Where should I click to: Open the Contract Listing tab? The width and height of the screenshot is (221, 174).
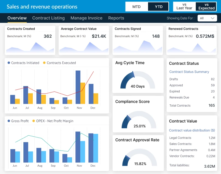click(48, 18)
